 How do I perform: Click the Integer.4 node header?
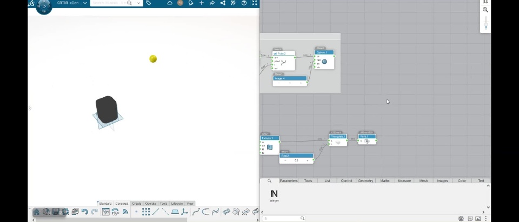click(290, 78)
